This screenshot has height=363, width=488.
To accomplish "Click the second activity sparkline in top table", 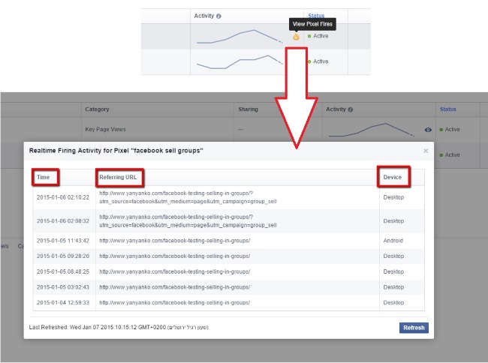I will (x=240, y=61).
